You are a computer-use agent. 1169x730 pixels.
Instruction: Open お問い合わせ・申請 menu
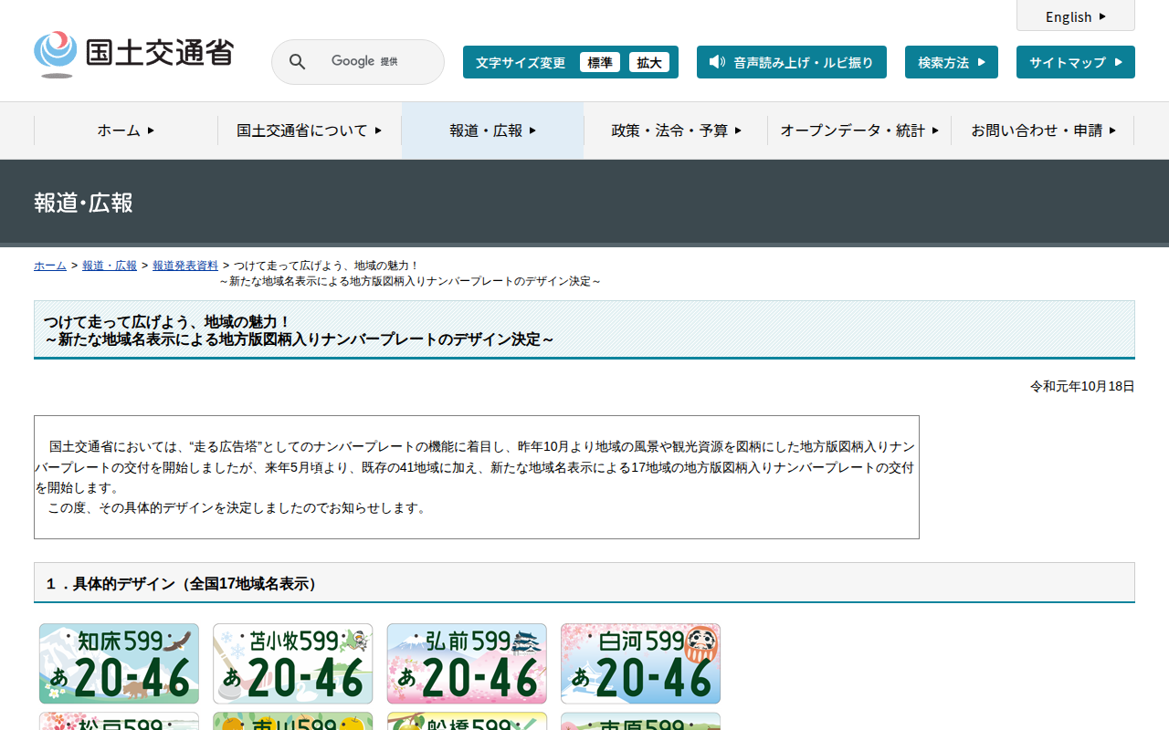coord(1042,130)
